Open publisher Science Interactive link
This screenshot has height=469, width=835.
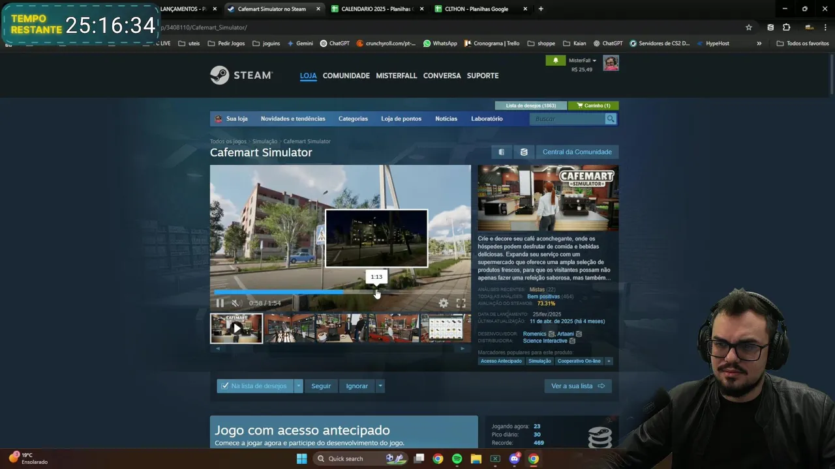[x=545, y=341]
